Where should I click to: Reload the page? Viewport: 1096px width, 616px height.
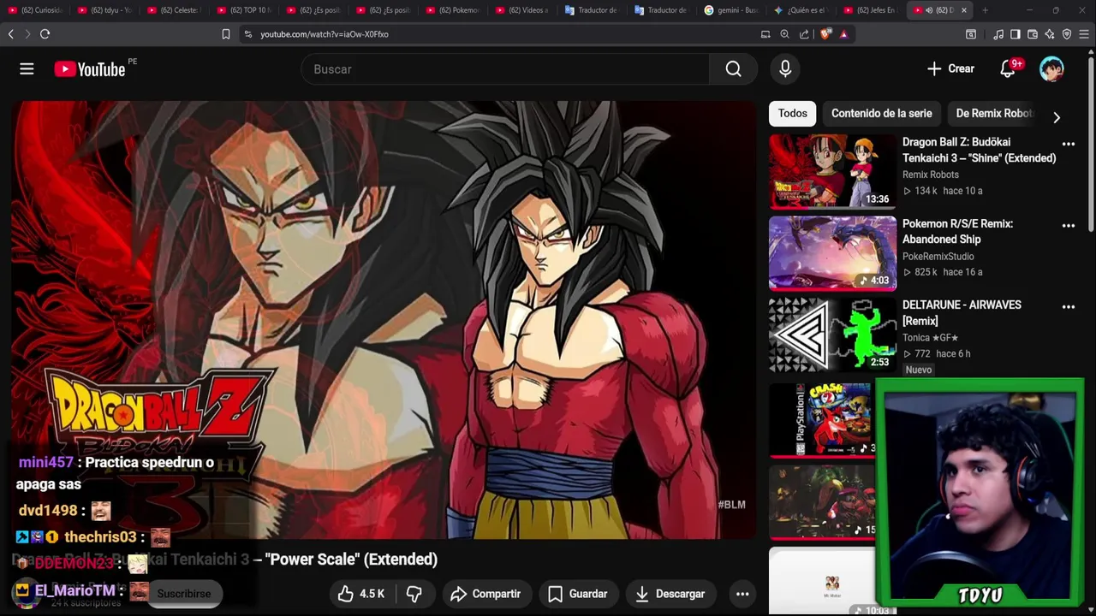(x=45, y=34)
